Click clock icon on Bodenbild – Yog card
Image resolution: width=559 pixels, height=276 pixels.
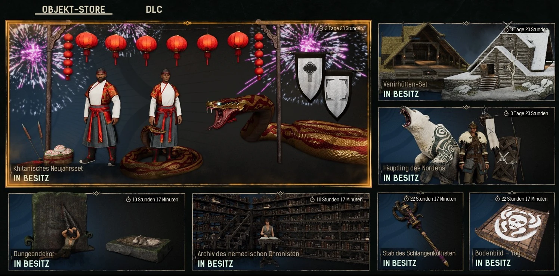click(x=498, y=199)
